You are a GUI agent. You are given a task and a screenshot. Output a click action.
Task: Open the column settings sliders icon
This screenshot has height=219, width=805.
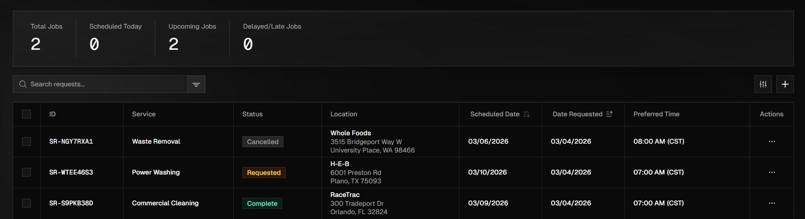click(x=763, y=84)
